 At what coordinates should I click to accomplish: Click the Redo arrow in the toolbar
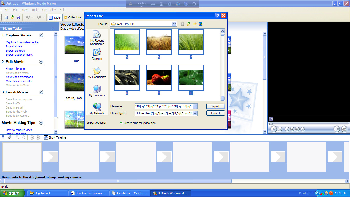(x=39, y=17)
